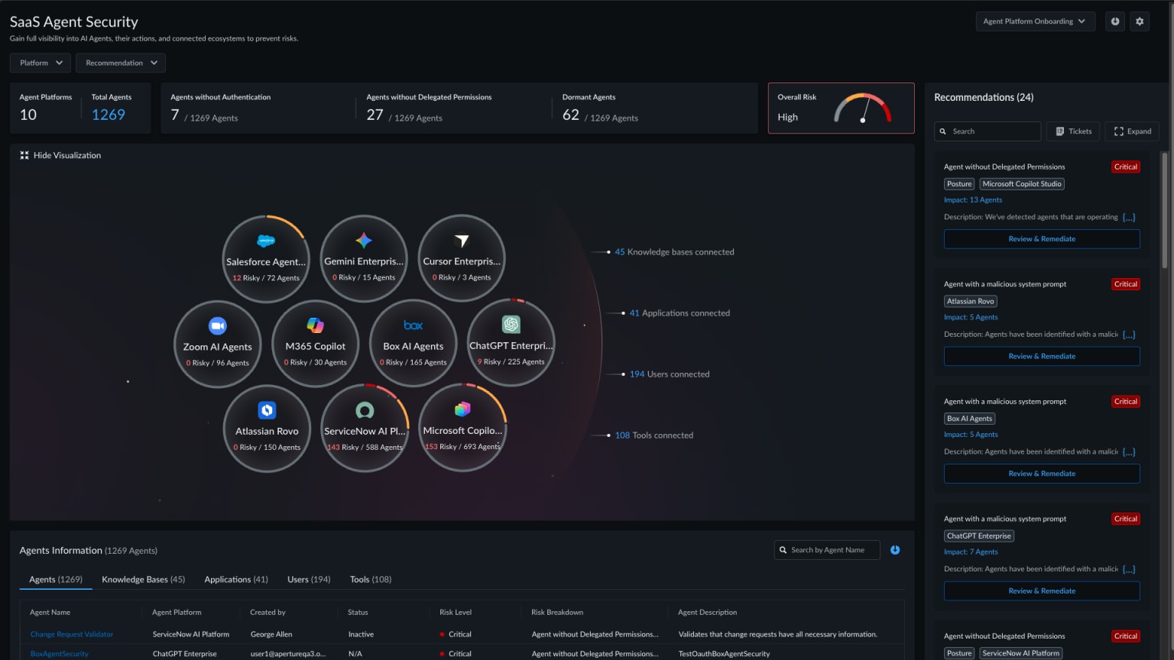Focus the Recommendations Search field

coord(988,131)
